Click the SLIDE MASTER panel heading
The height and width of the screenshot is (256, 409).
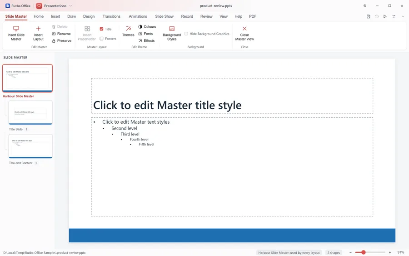pos(15,57)
